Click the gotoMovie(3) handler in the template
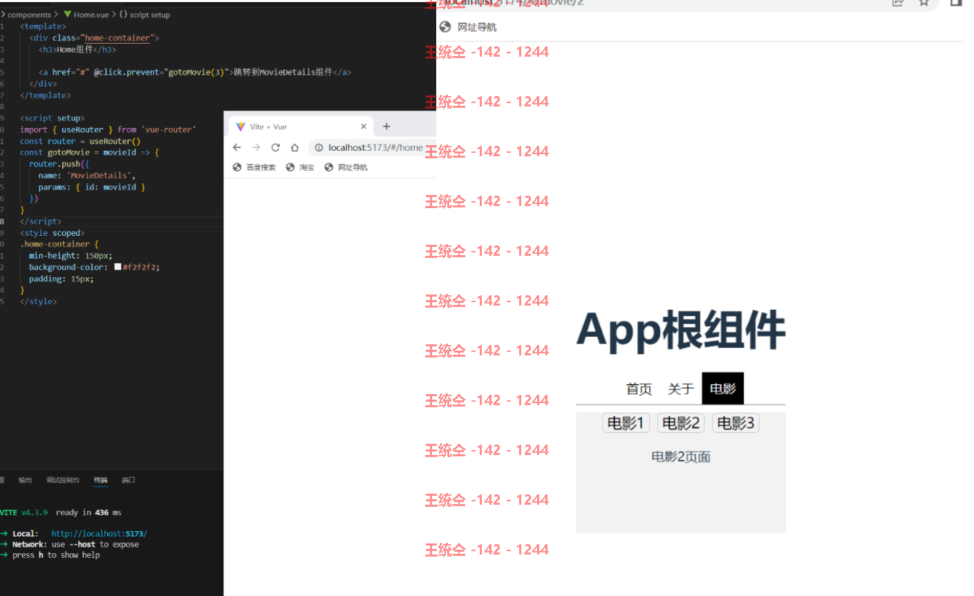 tap(196, 72)
